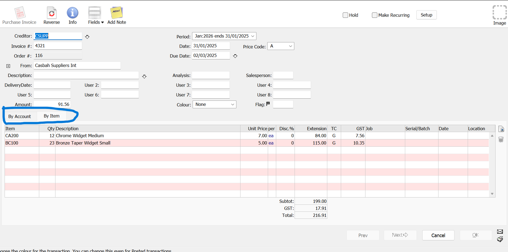Click the Due Date arrow icon
The image size is (508, 252).
coord(235,56)
